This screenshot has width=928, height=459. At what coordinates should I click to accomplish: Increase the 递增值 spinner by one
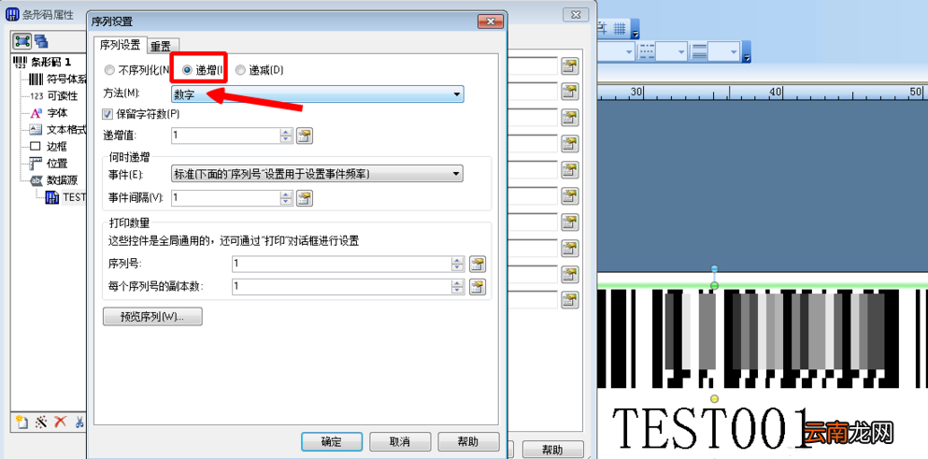tap(287, 132)
